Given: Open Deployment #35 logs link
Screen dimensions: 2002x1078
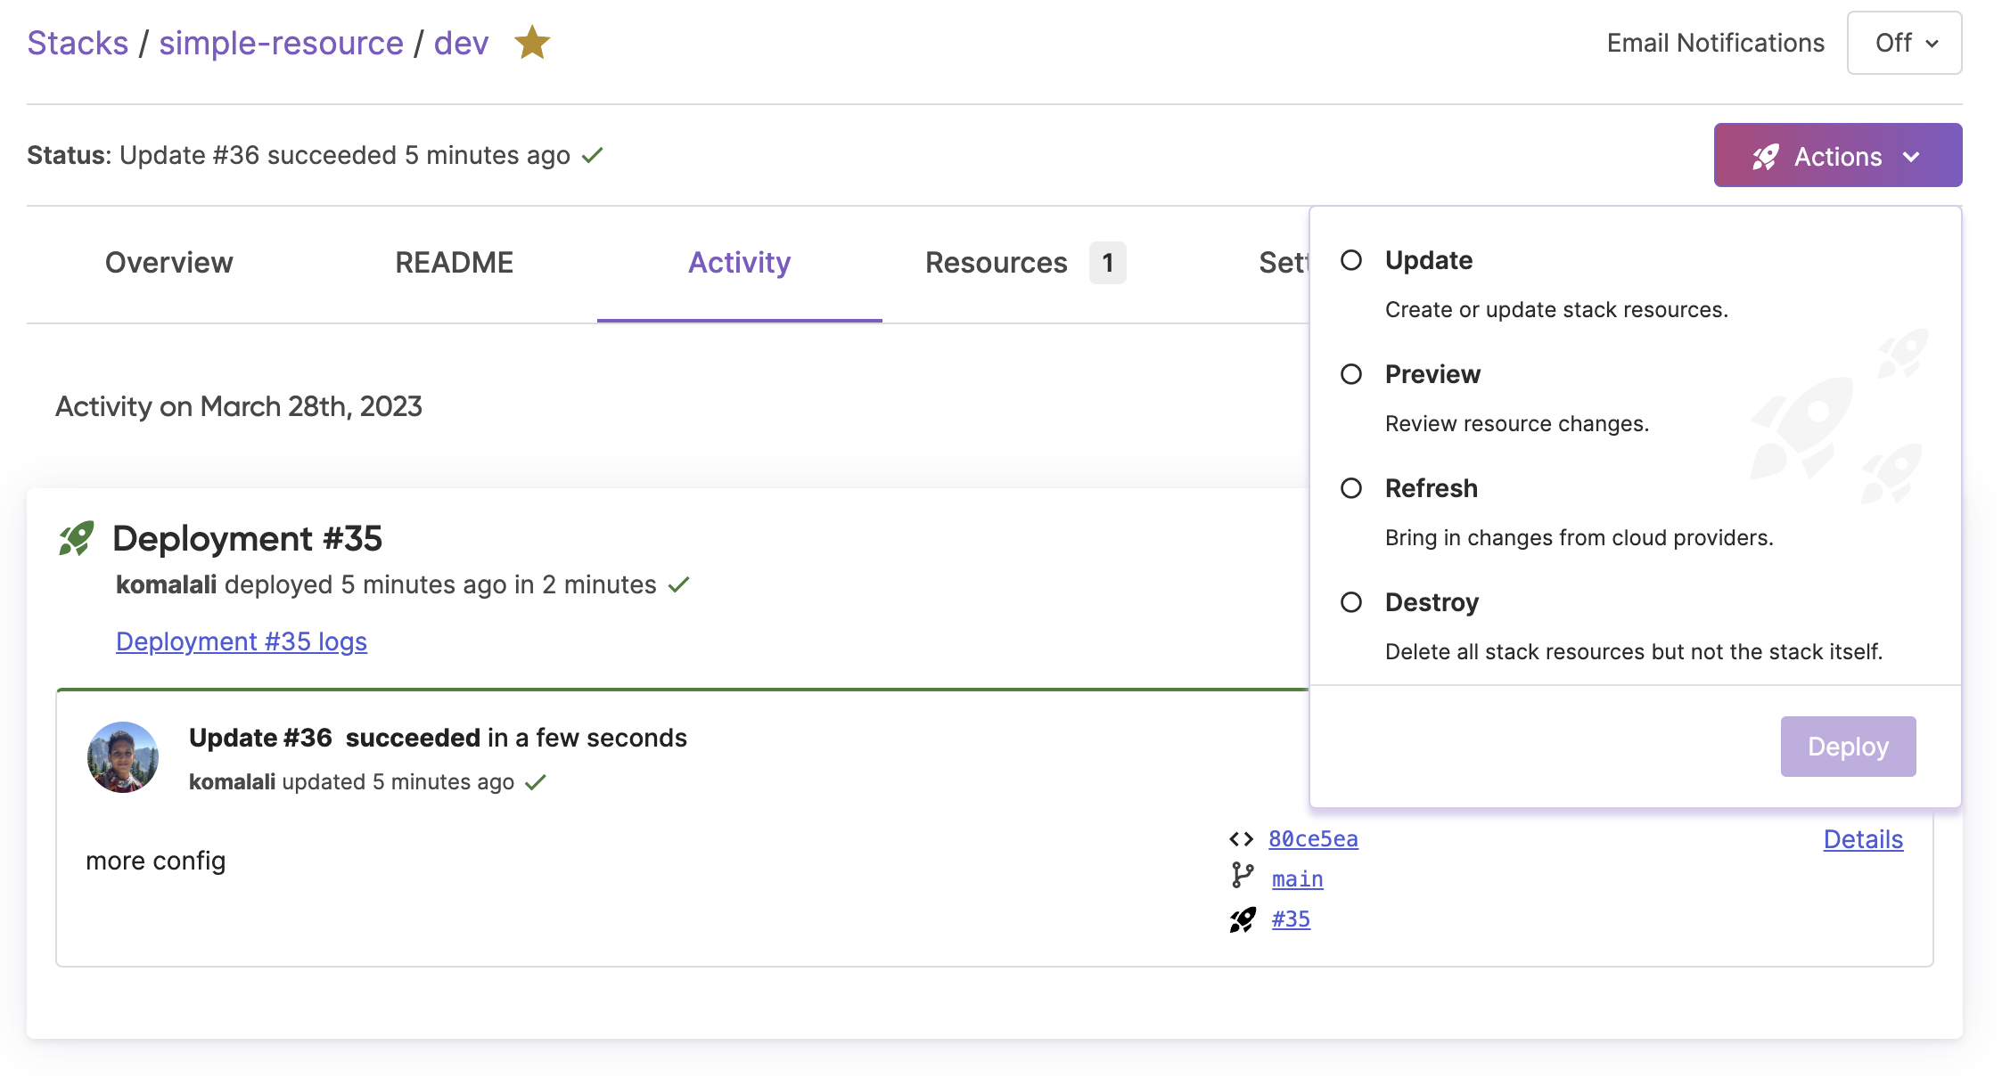Looking at the screenshot, I should pos(239,641).
